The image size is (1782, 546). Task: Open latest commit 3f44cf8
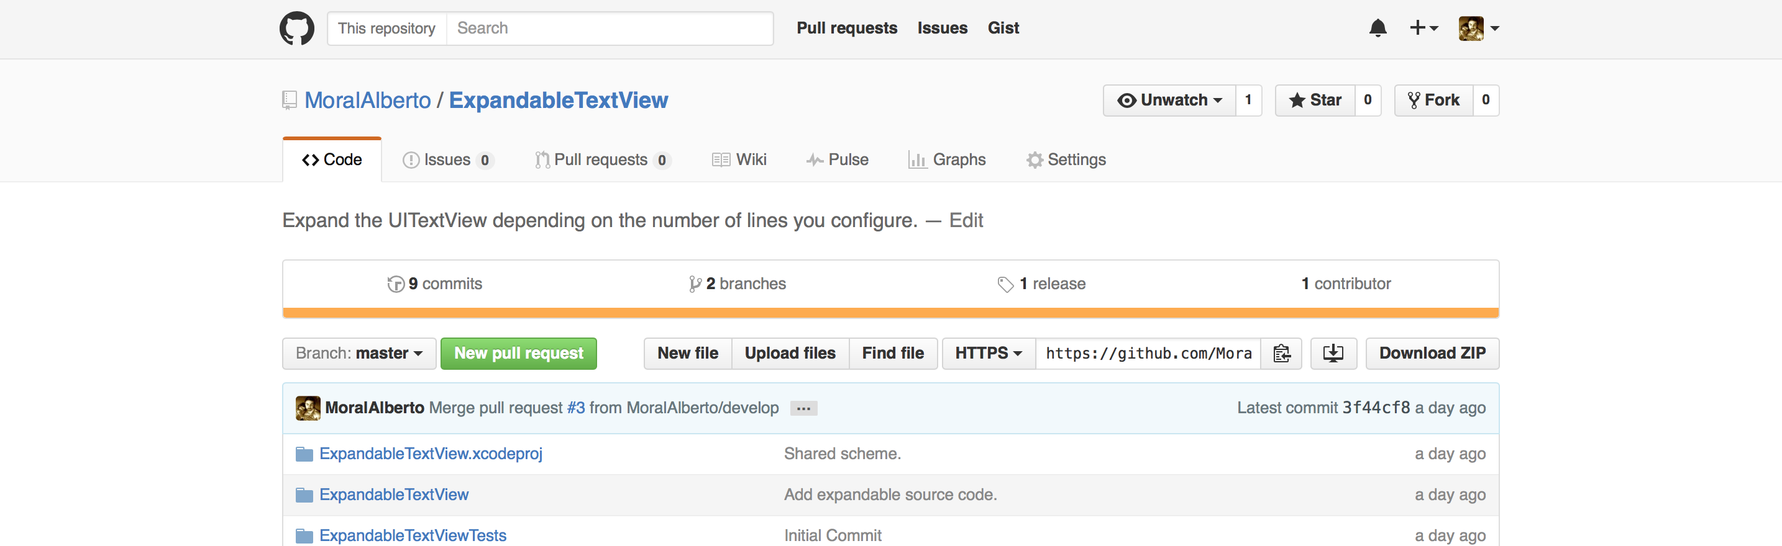tap(1375, 408)
